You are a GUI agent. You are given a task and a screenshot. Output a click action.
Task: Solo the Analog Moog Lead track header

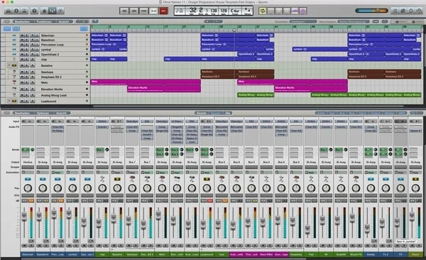point(26,95)
